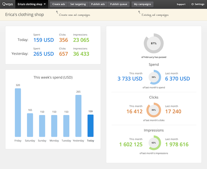Click the 87% February progress donut

tap(154, 43)
